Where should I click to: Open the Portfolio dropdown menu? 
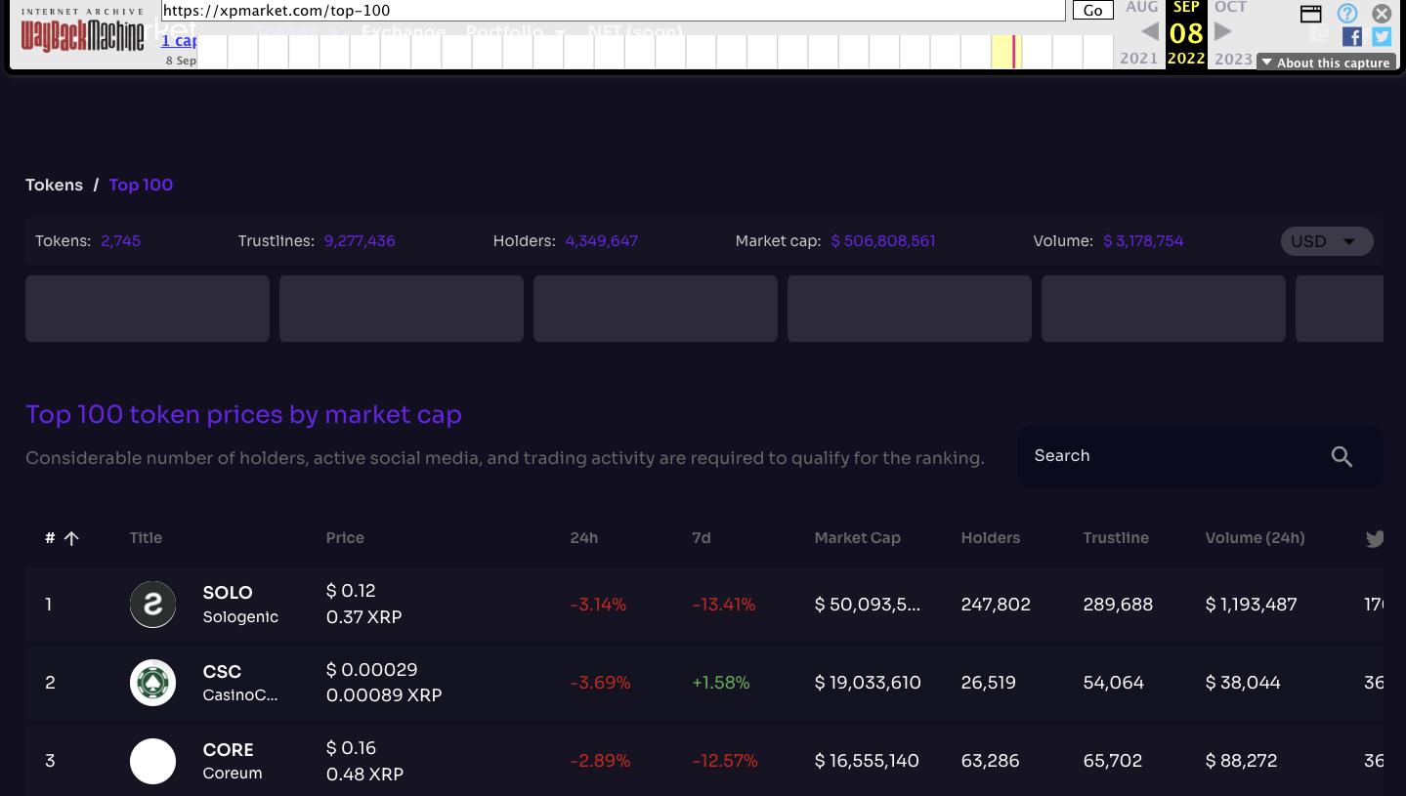point(516,30)
